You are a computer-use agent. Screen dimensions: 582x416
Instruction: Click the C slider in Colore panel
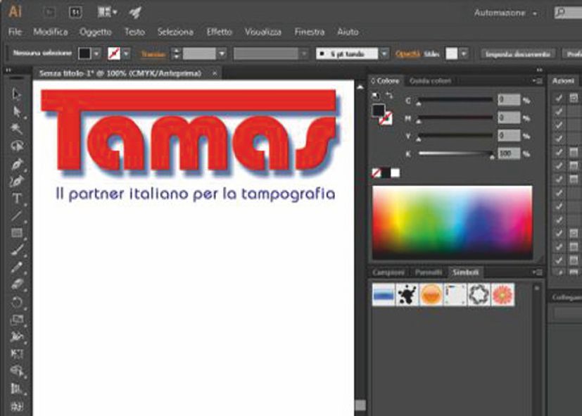click(x=456, y=100)
